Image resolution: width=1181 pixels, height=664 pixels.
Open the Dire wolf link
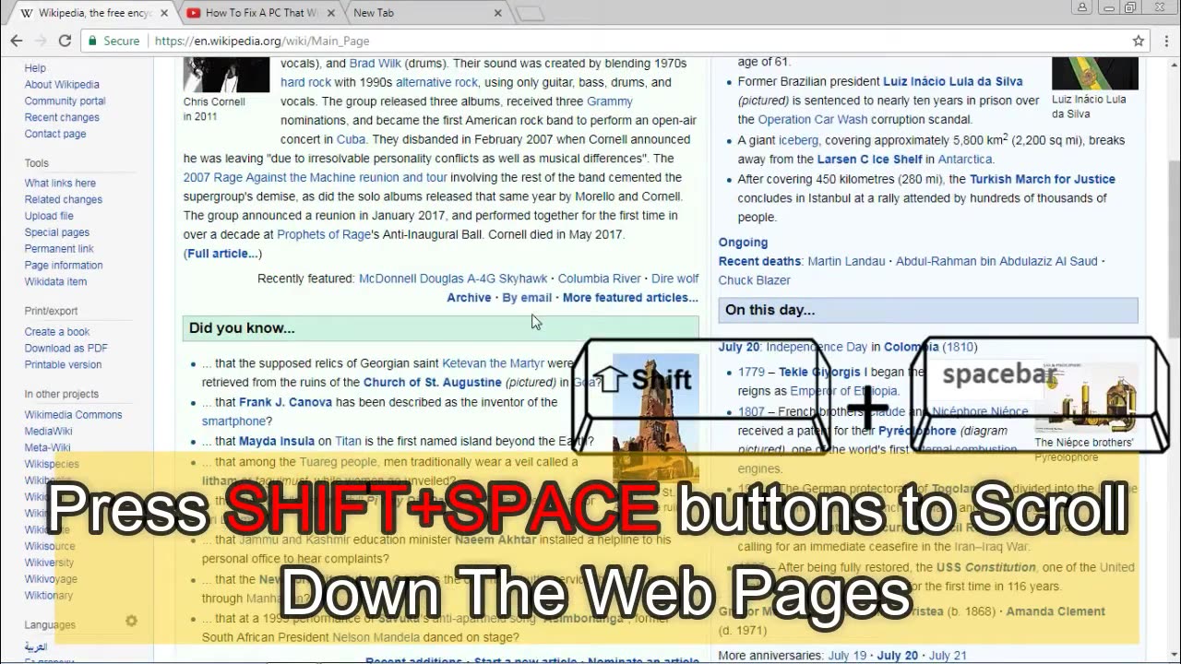[674, 279]
